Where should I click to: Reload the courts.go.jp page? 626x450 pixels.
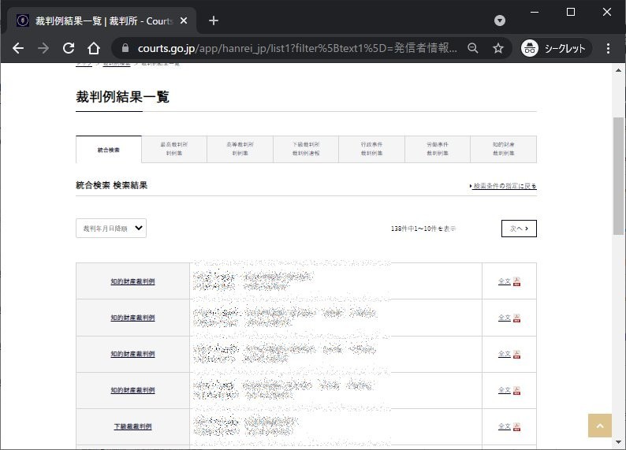click(69, 48)
